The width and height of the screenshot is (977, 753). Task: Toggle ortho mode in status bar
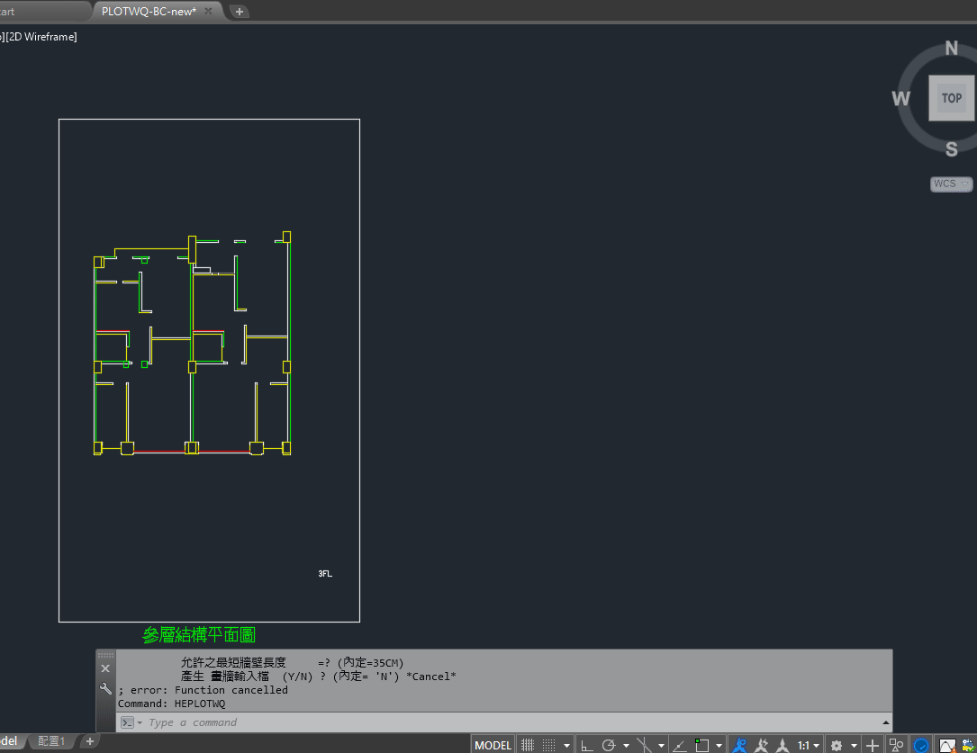586,745
